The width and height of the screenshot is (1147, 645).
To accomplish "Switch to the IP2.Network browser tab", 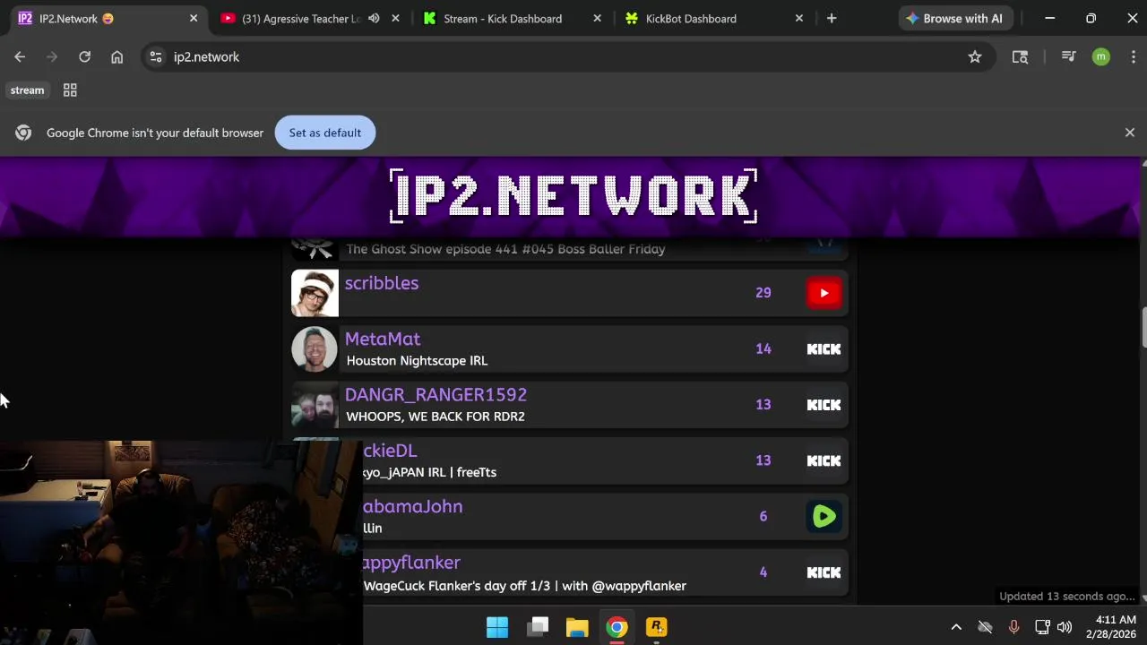I will click(108, 18).
